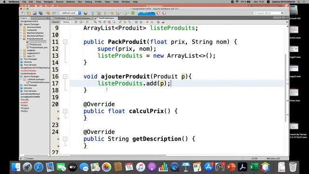Click the Build Project hammer icon
Viewport: 309px width, 174px height.
pyautogui.click(x=93, y=13)
